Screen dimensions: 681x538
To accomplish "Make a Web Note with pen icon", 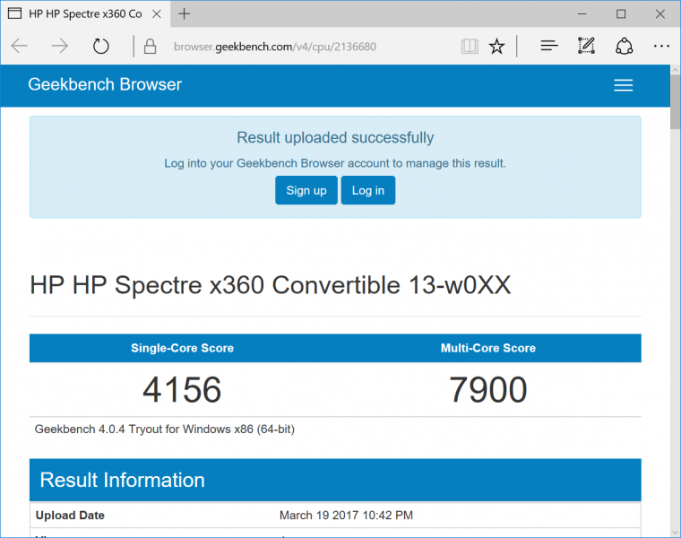I will tap(586, 46).
